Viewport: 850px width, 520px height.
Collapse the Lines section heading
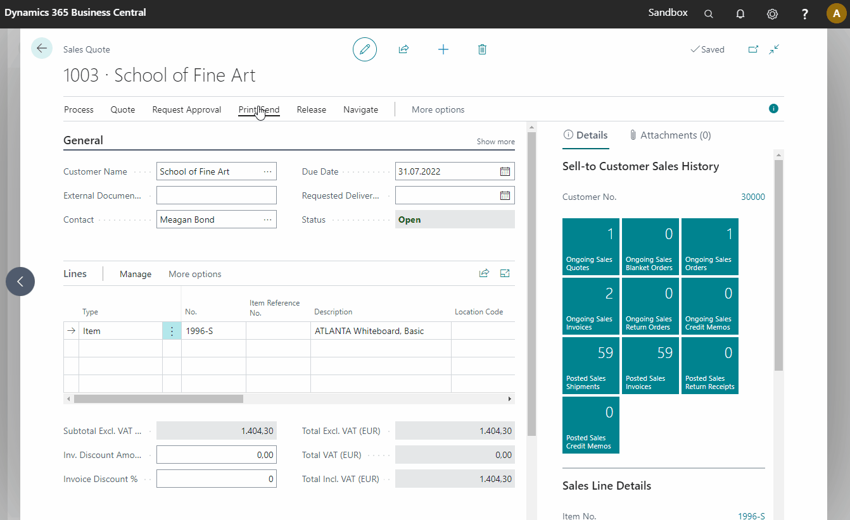75,273
